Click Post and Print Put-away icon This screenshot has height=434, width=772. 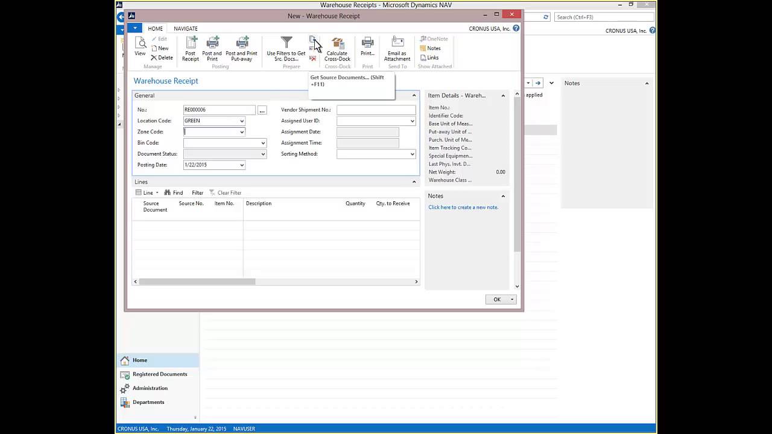point(242,43)
